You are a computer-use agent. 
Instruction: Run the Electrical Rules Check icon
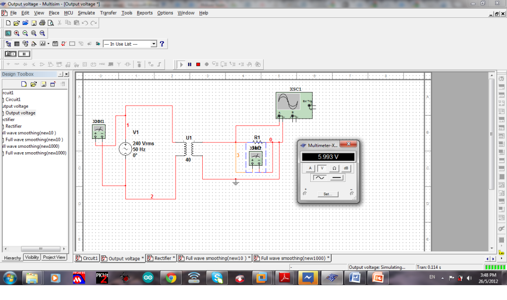coord(64,44)
